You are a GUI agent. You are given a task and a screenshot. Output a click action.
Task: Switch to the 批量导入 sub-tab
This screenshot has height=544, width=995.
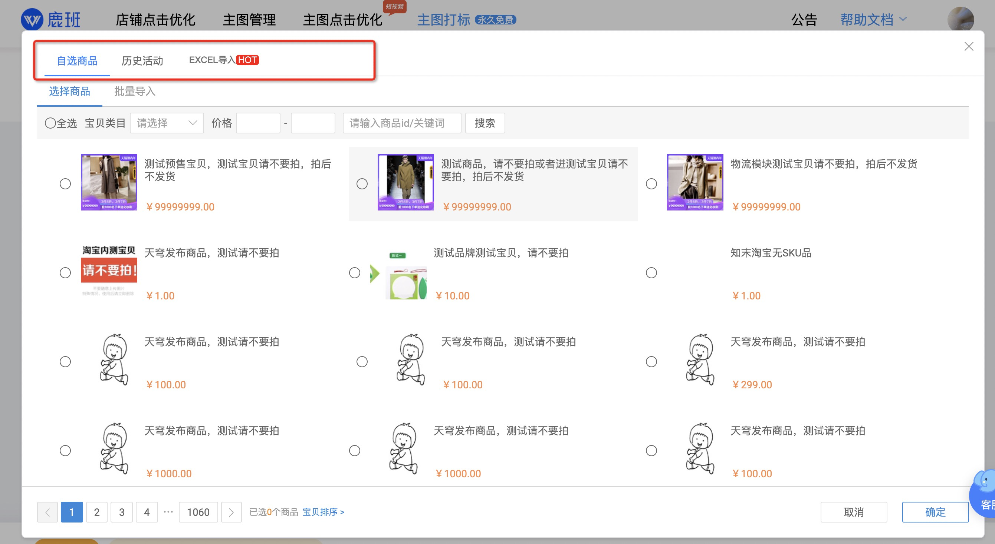pyautogui.click(x=134, y=92)
